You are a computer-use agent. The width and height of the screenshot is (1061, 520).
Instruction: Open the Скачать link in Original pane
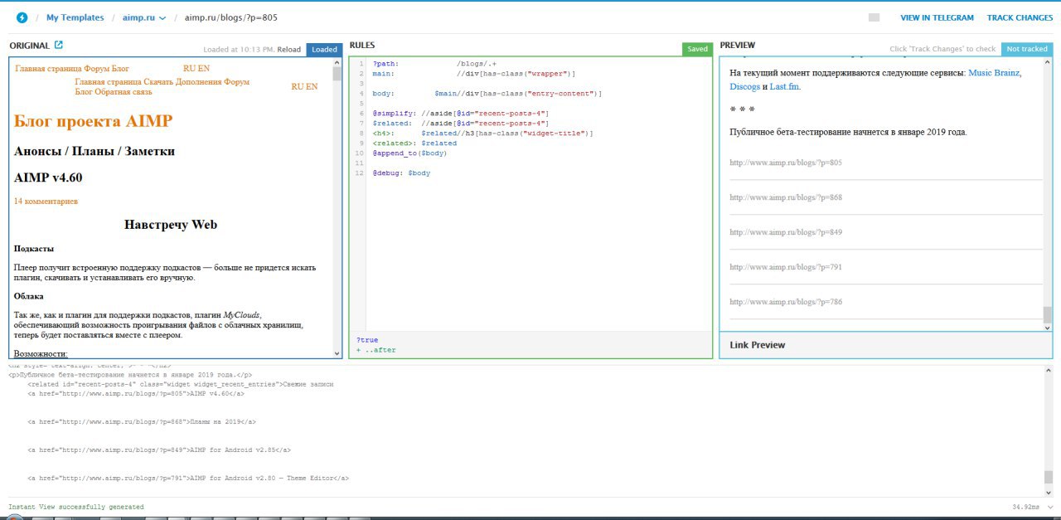click(158, 82)
